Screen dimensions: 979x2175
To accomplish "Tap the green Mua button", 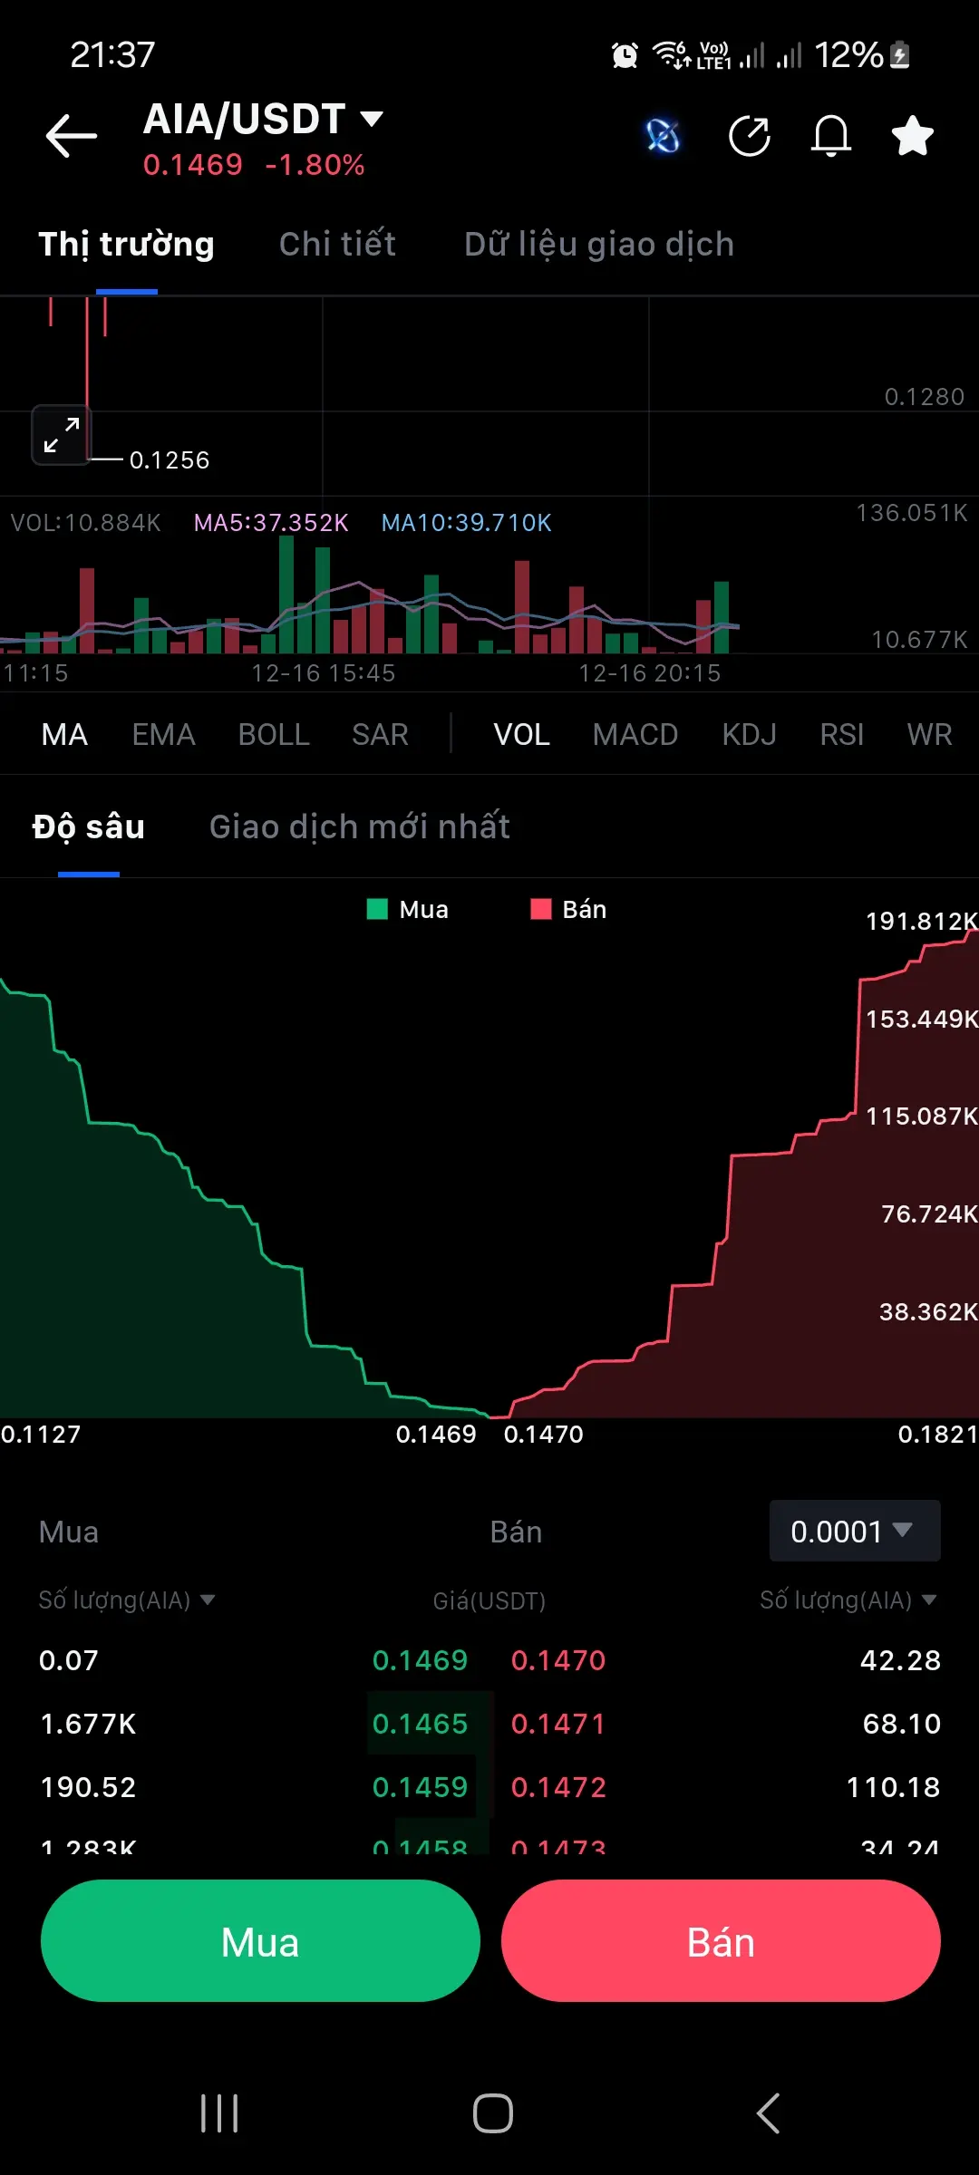I will tap(260, 1940).
